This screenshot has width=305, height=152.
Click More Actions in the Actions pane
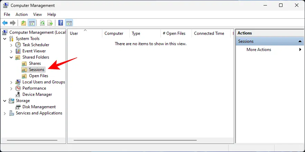[x=259, y=50]
